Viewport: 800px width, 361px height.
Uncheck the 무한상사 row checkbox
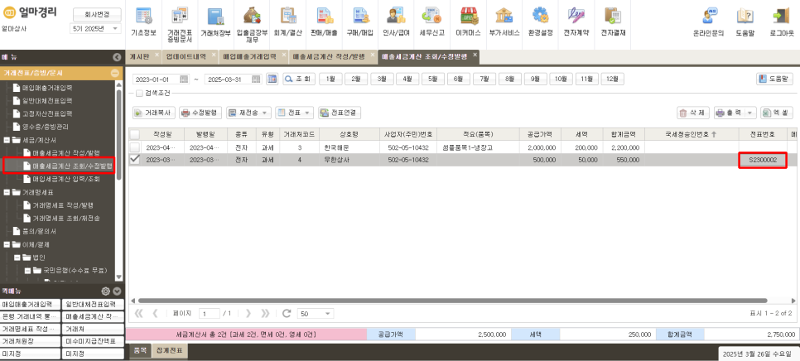click(135, 160)
